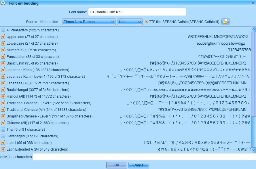256x169 pixels.
Task: Toggle Traditional Chinese (All) checkbox
Action: pyautogui.click(x=3, y=110)
